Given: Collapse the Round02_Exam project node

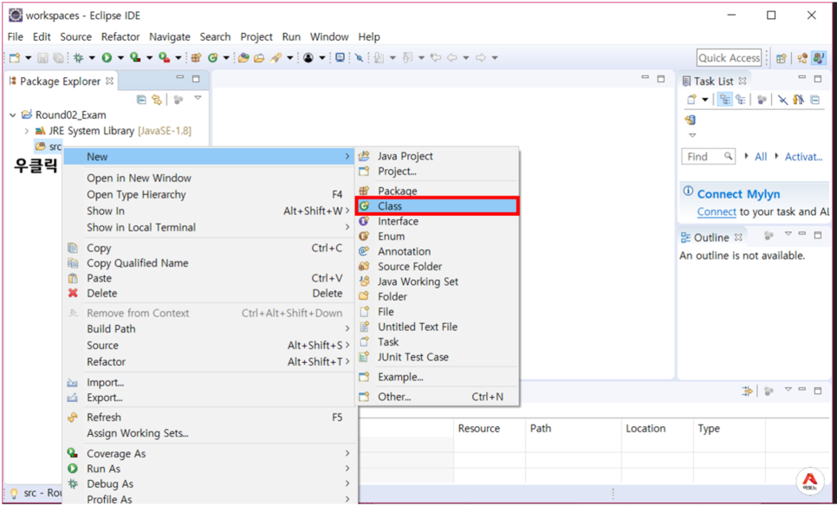Looking at the screenshot, I should point(13,114).
